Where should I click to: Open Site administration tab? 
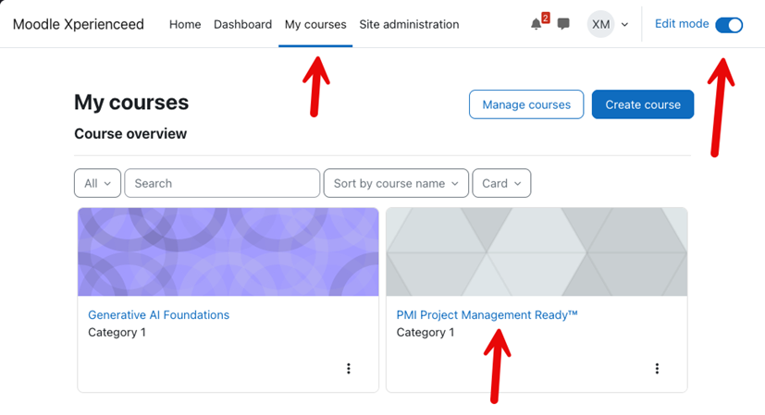point(409,24)
